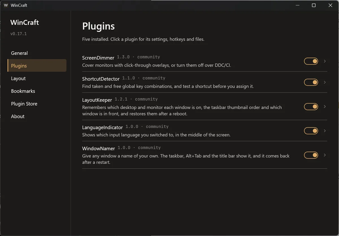The height and width of the screenshot is (236, 339).
Task: Open ScreenDimmer settings via its chevron
Action: click(325, 61)
